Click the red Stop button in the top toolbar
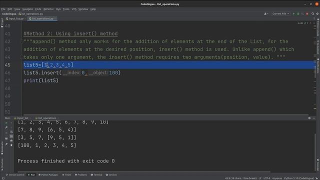Viewport: 320px width, 180px height. click(307, 13)
